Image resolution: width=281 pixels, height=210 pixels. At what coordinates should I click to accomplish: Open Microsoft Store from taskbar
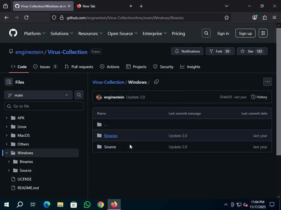74,205
